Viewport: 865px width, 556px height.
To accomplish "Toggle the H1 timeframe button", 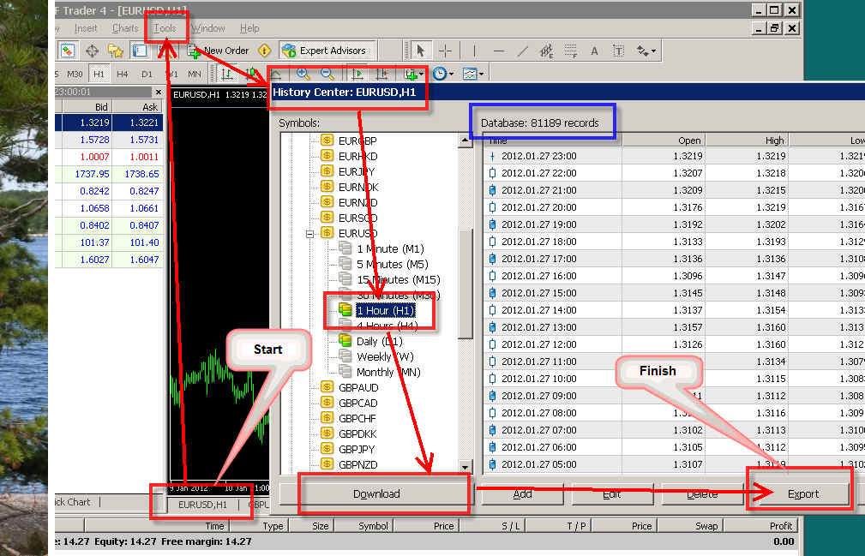I will point(99,75).
